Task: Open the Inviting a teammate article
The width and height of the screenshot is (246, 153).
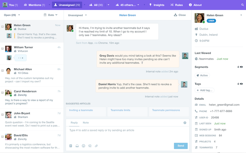Action: (86, 112)
